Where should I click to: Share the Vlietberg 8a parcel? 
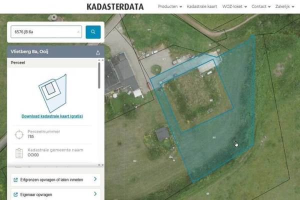point(97,52)
